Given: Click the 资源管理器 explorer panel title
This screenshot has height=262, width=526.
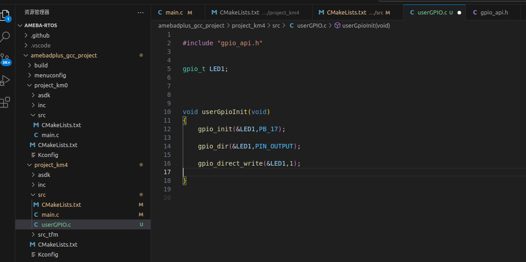Looking at the screenshot, I should click(37, 12).
